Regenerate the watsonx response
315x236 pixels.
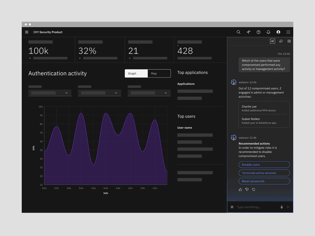tap(253, 189)
